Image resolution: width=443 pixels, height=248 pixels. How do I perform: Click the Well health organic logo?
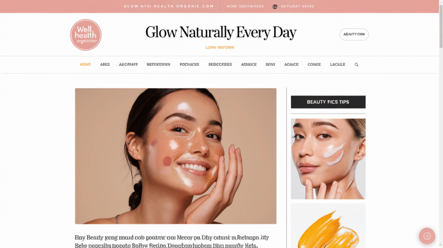tap(86, 35)
